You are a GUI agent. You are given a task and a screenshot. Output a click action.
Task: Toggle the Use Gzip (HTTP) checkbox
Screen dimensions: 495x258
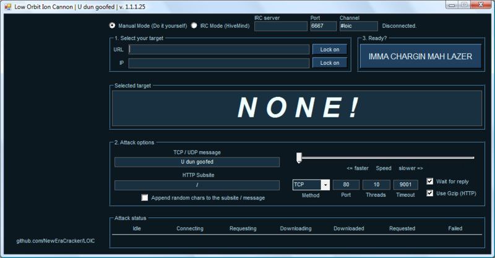pyautogui.click(x=430, y=193)
